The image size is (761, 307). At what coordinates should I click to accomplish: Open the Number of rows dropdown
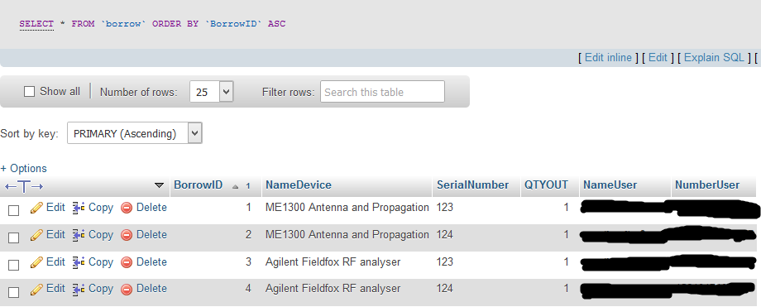tap(212, 91)
